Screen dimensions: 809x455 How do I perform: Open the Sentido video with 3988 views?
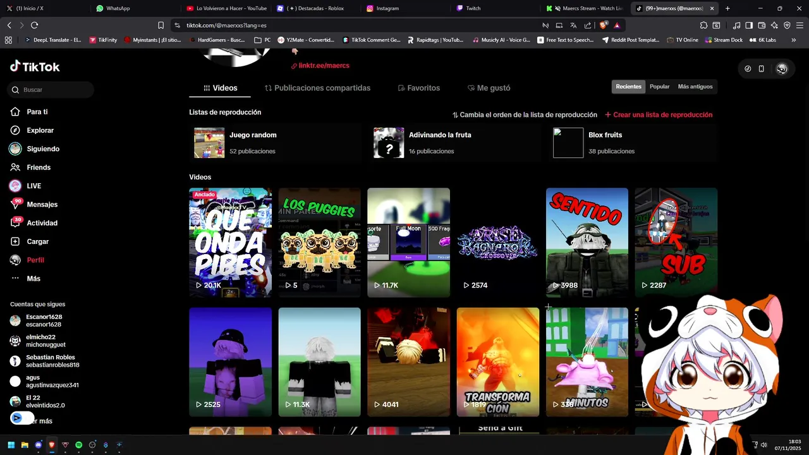pyautogui.click(x=587, y=243)
